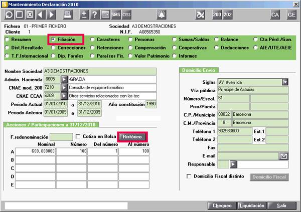Click the CA toolbar icon

(x=275, y=15)
